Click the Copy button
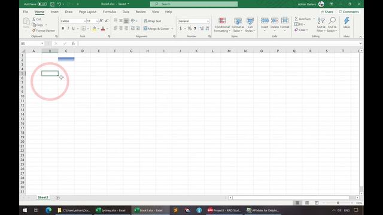Screen dimensions: 383x215 [38, 25]
